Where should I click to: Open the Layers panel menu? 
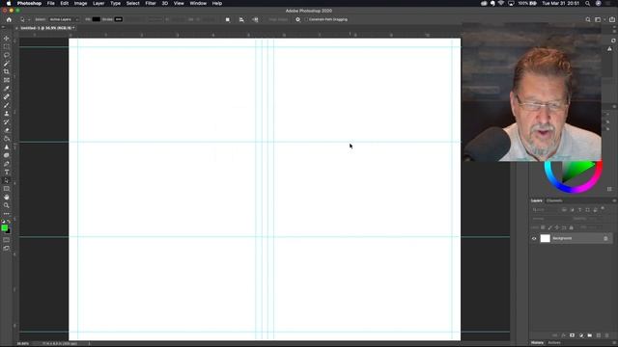coord(614,200)
